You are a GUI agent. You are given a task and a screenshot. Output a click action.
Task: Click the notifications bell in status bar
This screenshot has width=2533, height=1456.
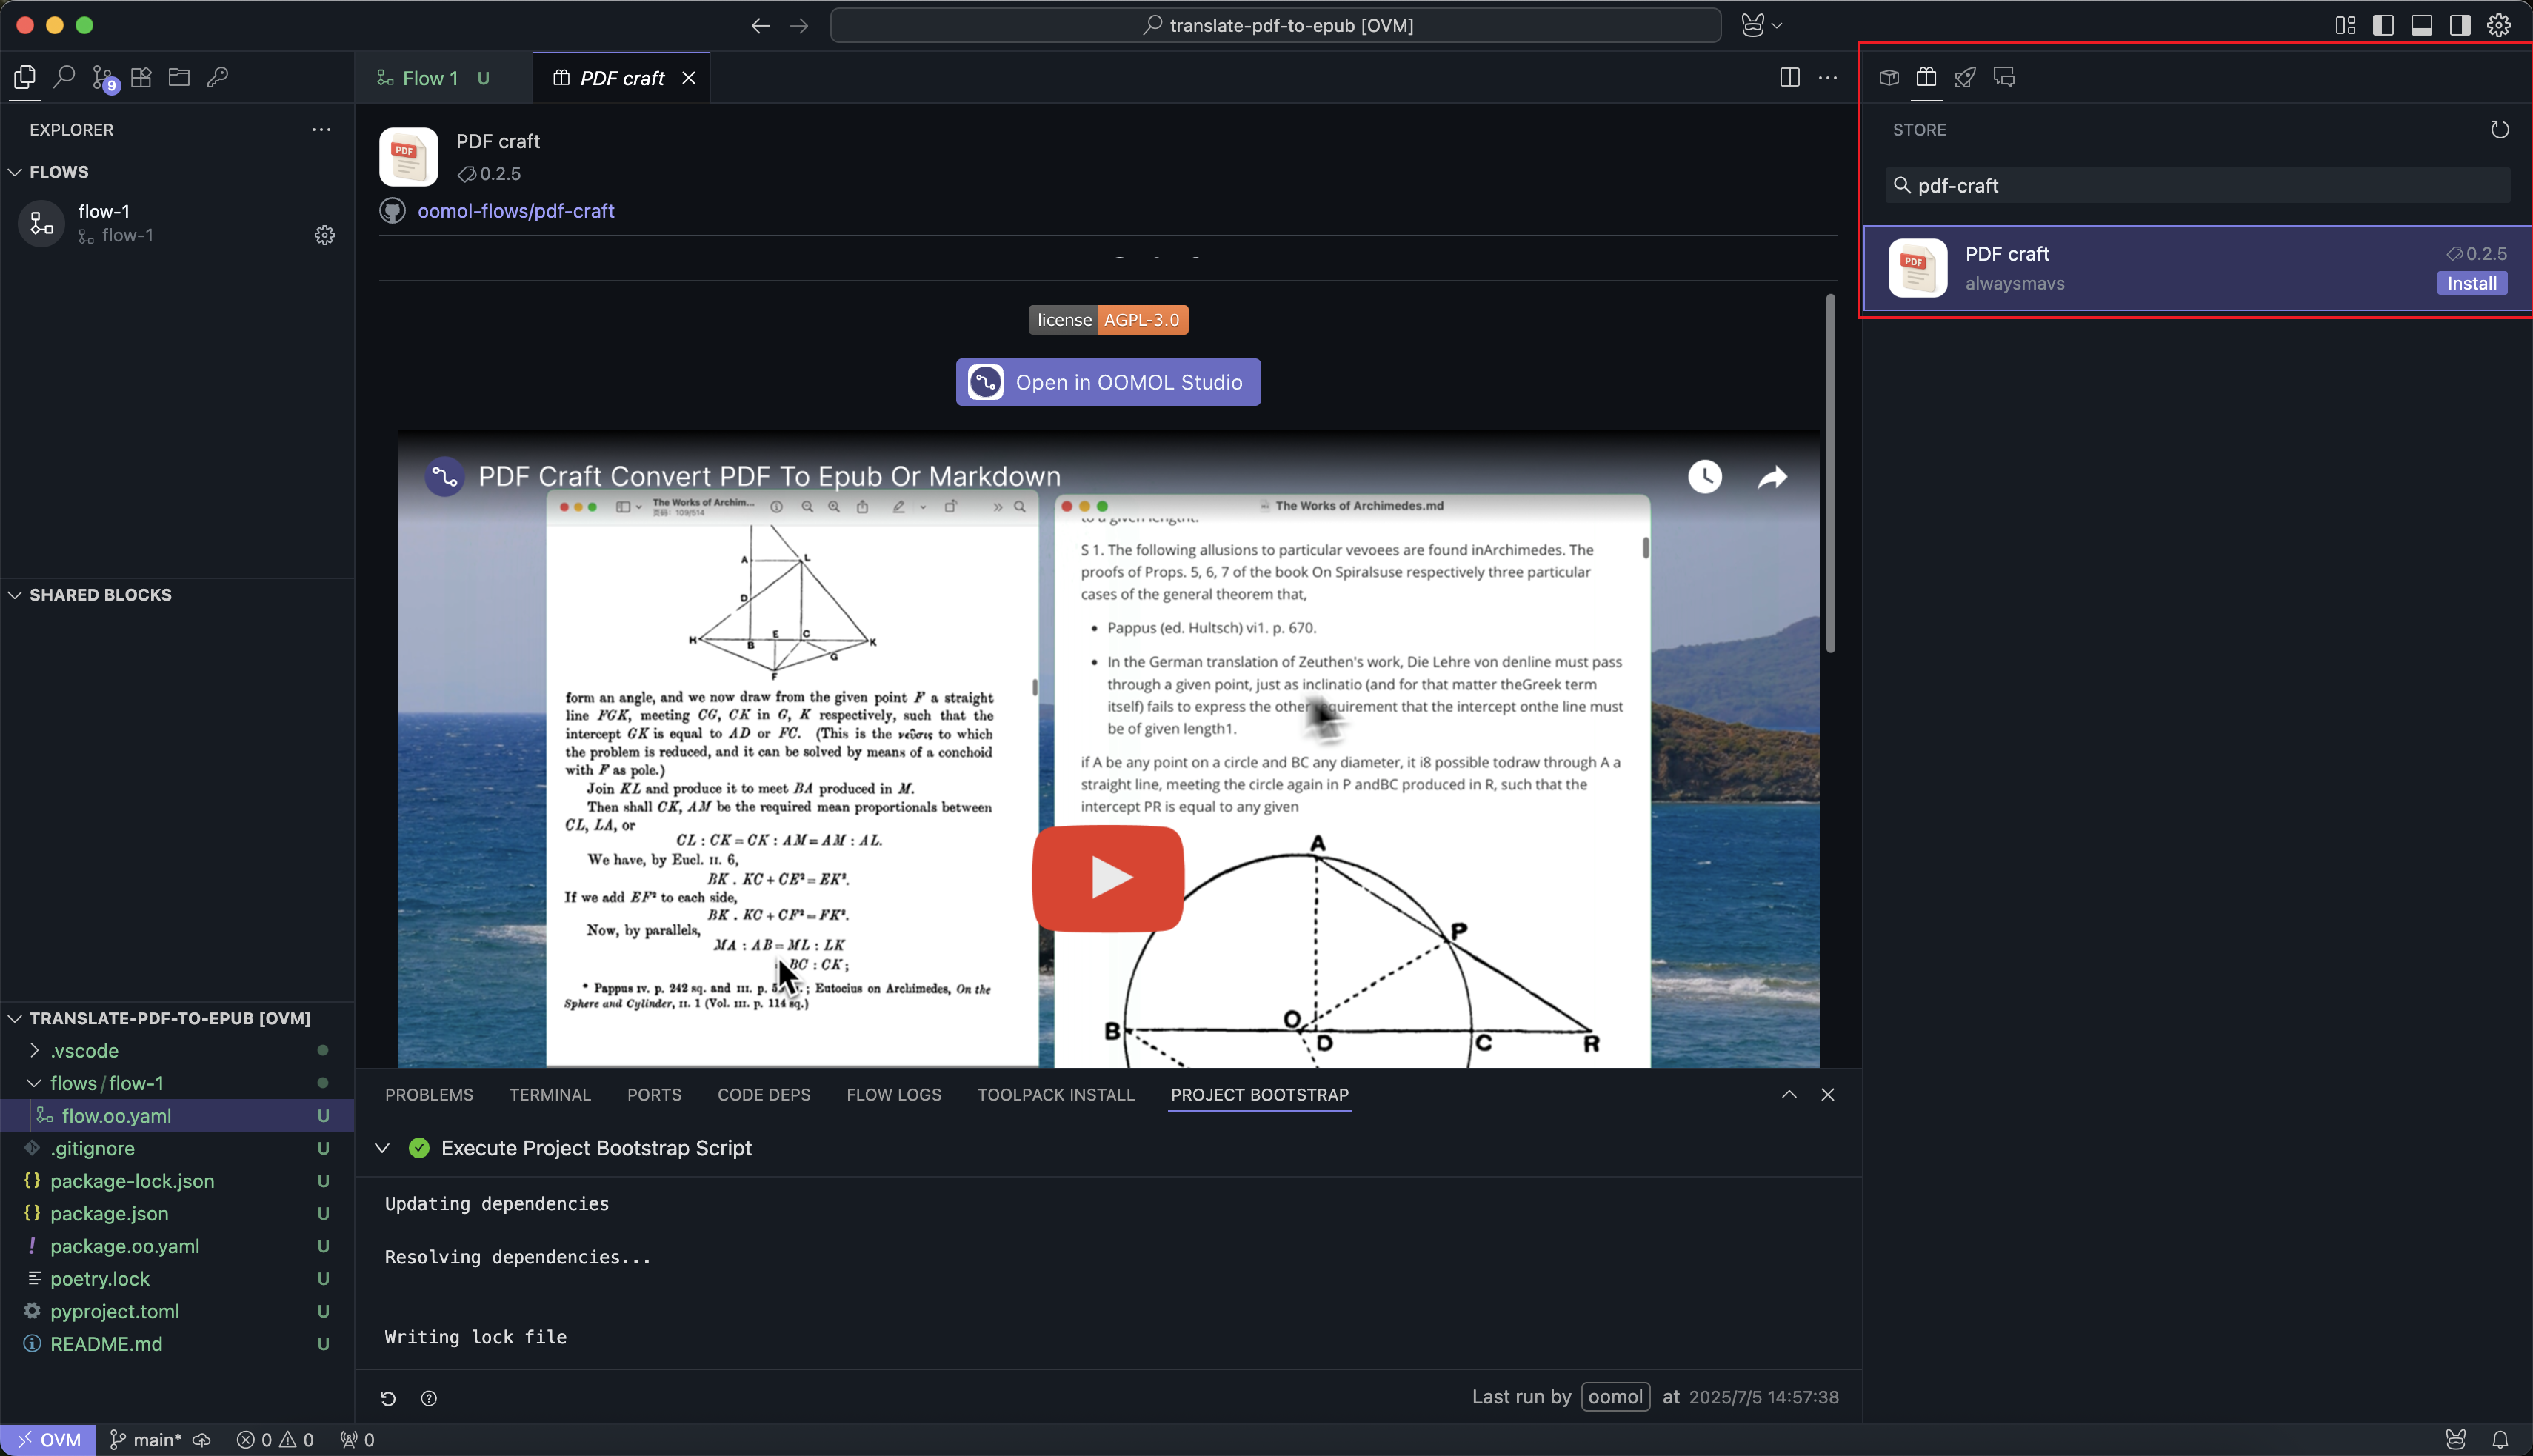point(2500,1440)
